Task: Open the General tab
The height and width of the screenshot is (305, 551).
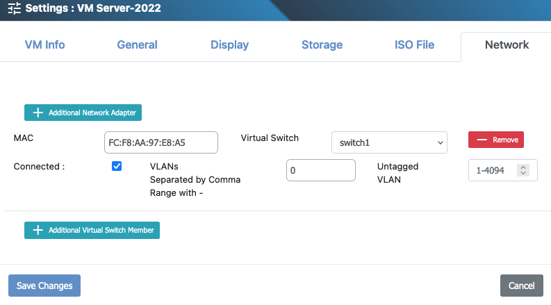Action: (x=137, y=45)
